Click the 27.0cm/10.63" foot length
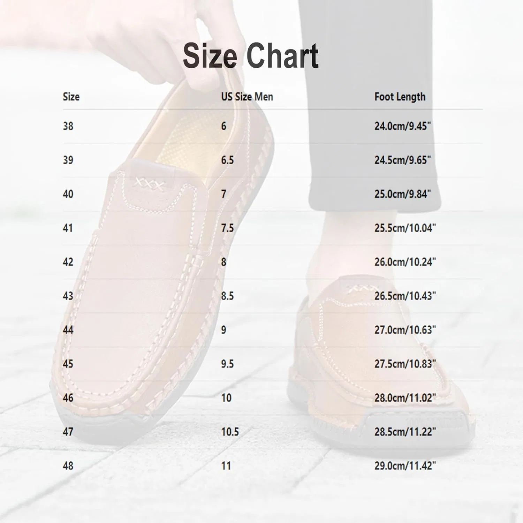523x523 pixels. [405, 330]
